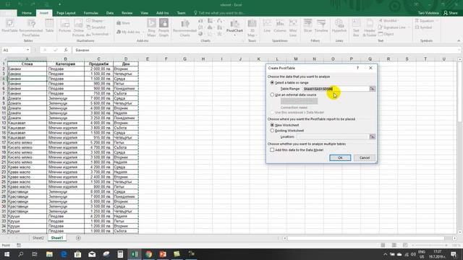This screenshot has height=260, width=463.
Task: Open the Review ribbon tab
Action: 127,13
